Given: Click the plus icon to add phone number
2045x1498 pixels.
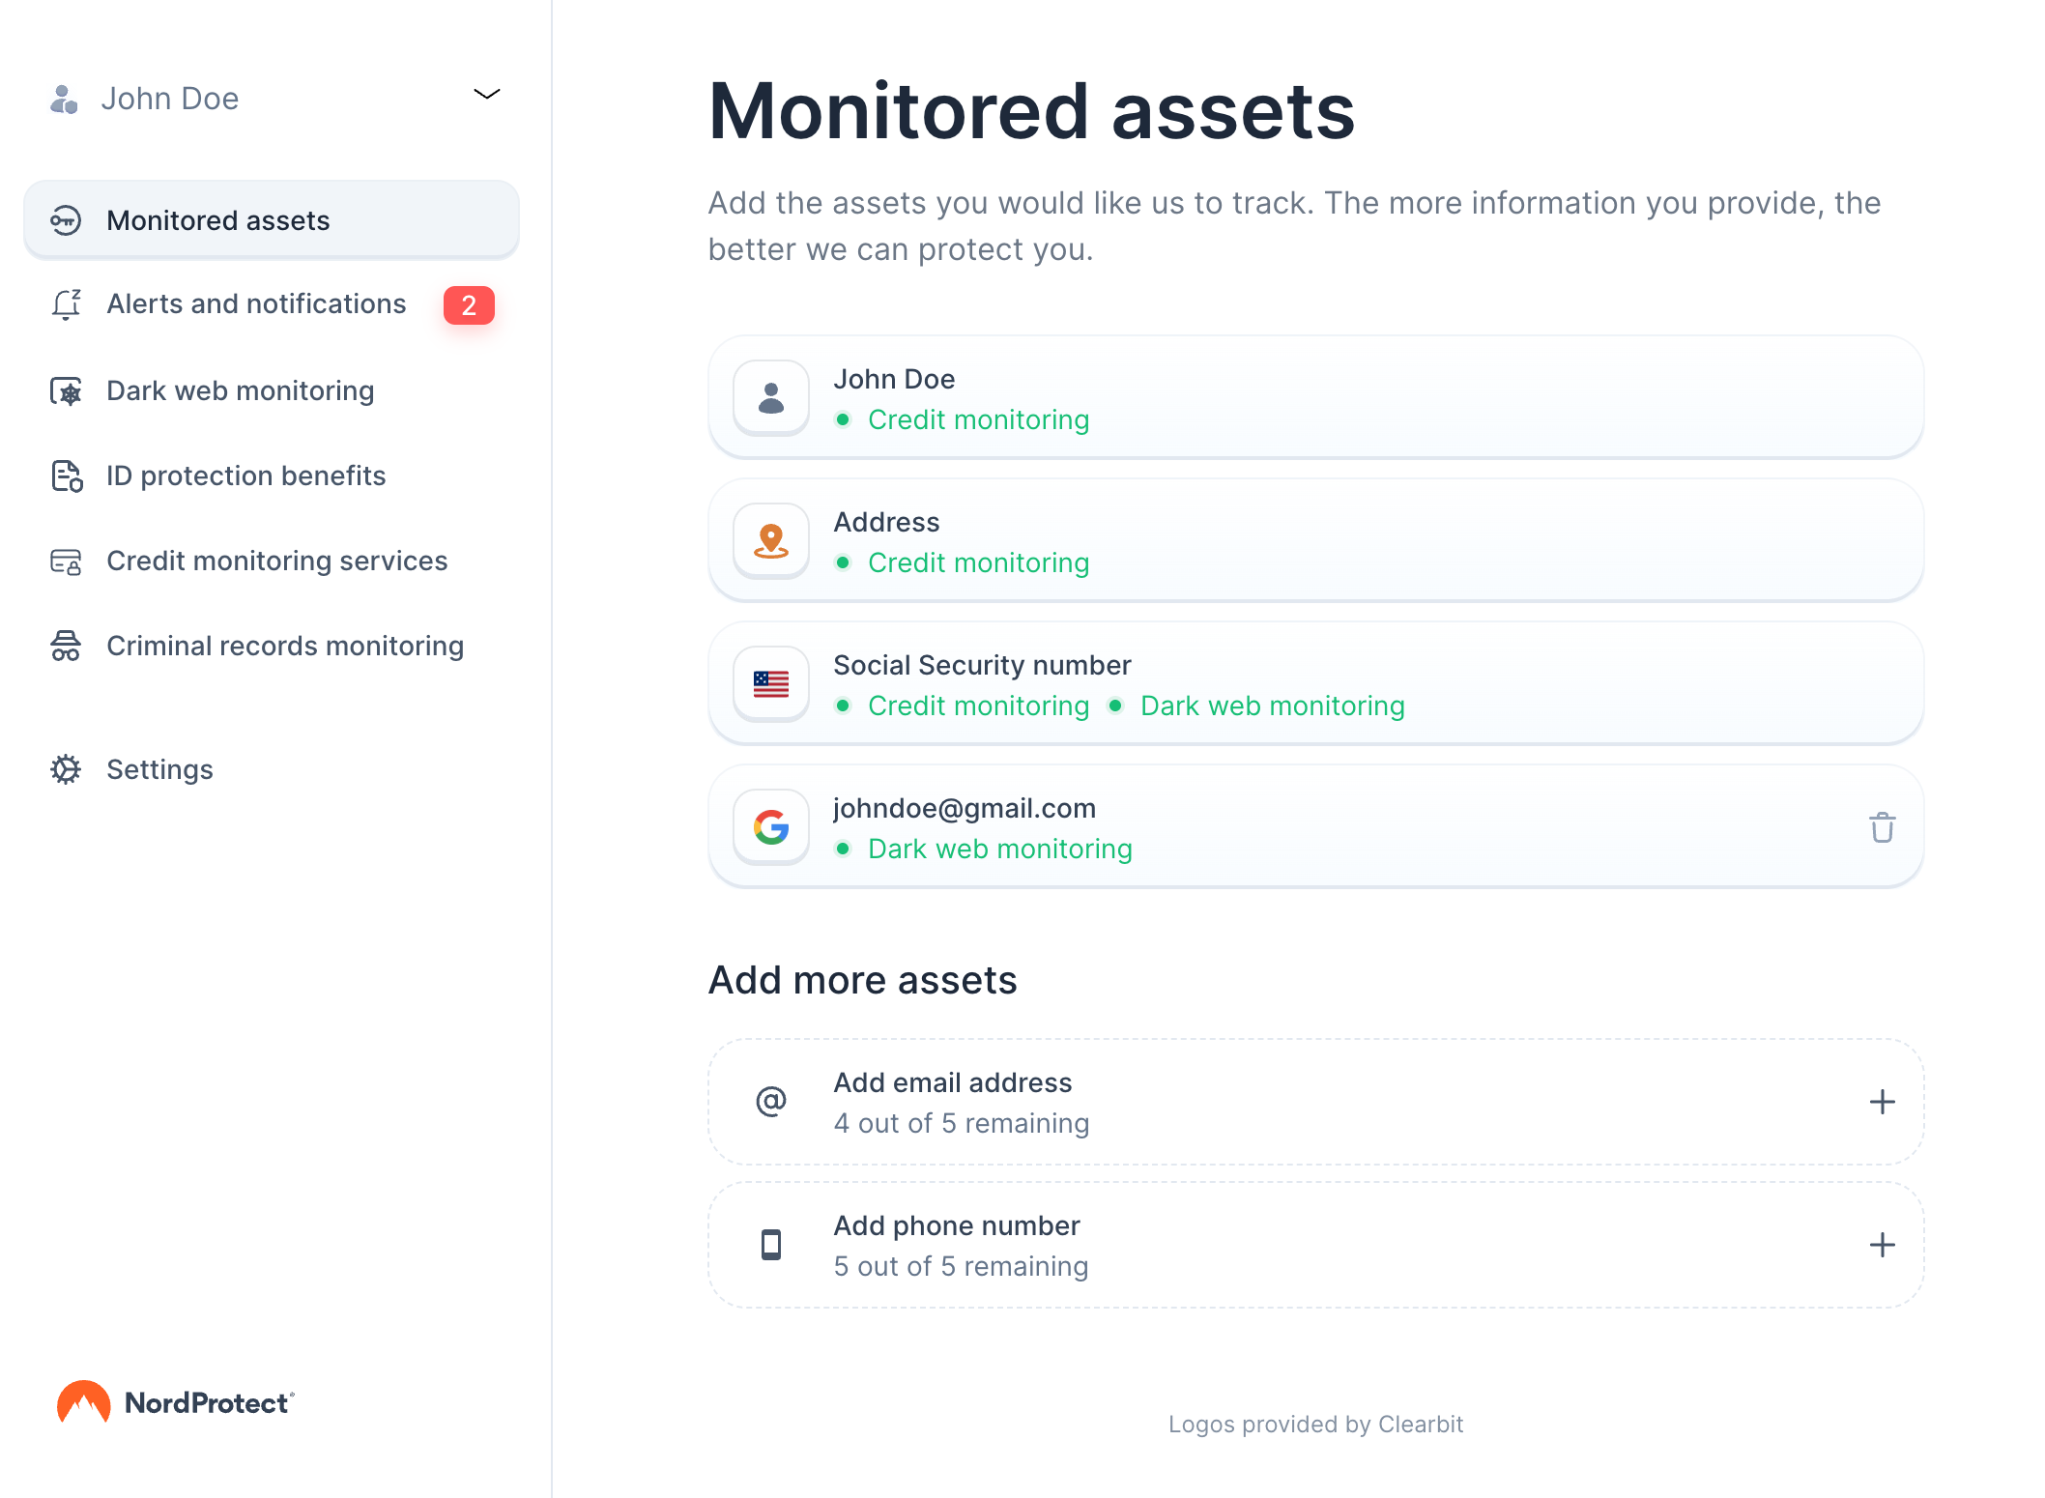Looking at the screenshot, I should pos(1881,1245).
